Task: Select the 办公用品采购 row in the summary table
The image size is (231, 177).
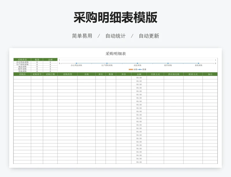Action: tap(35, 62)
